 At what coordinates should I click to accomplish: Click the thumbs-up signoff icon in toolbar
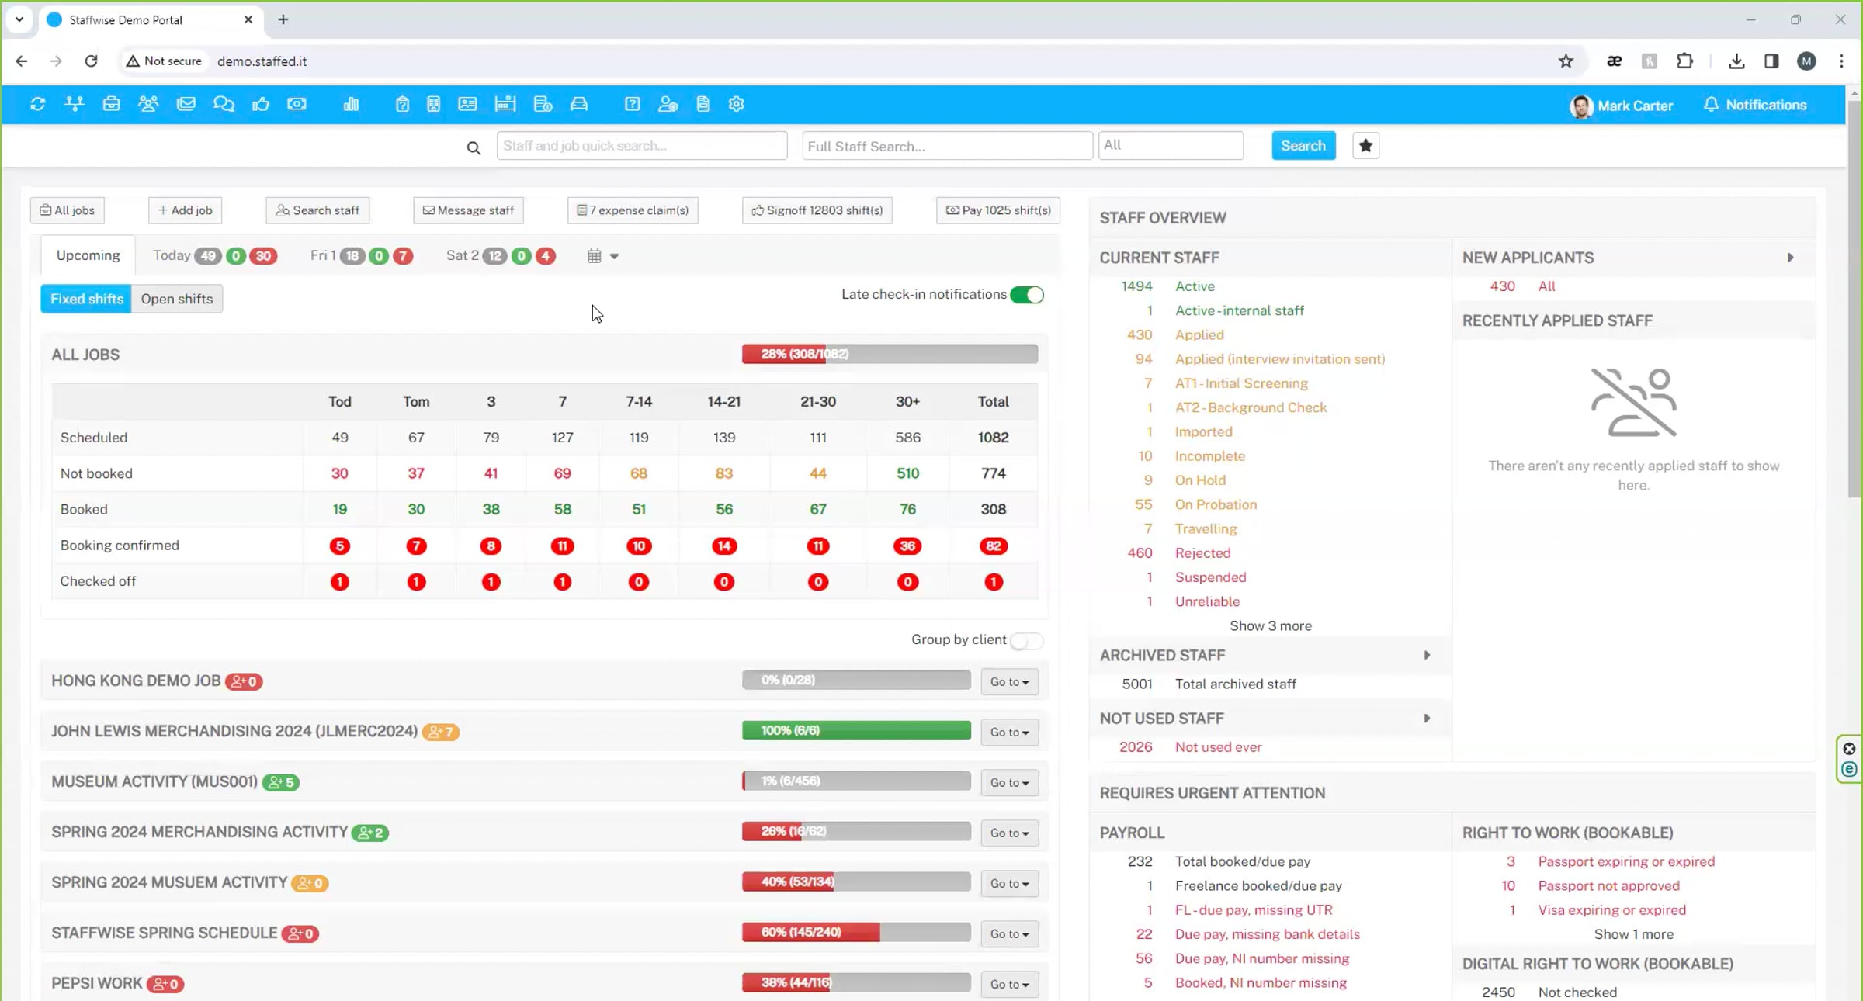(x=261, y=104)
